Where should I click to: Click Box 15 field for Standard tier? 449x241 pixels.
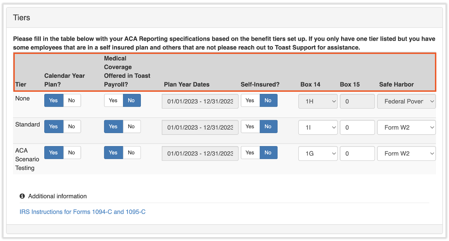(357, 128)
